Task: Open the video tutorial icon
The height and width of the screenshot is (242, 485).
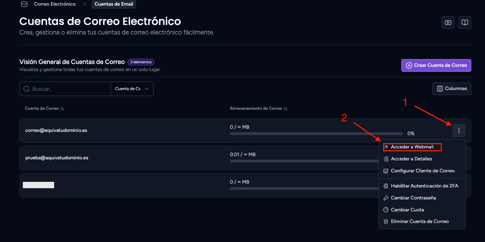Action: 448,23
